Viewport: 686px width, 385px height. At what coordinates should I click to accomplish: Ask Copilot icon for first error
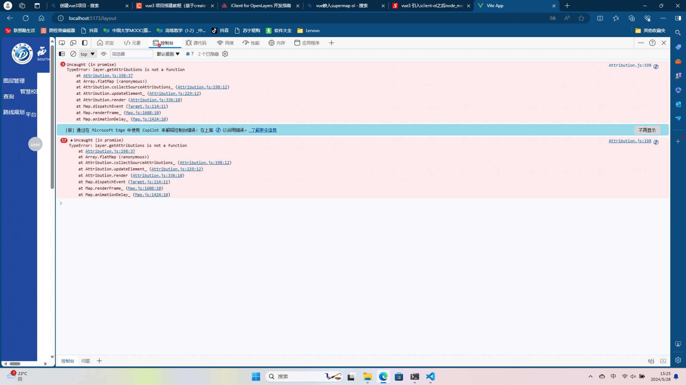click(x=656, y=66)
